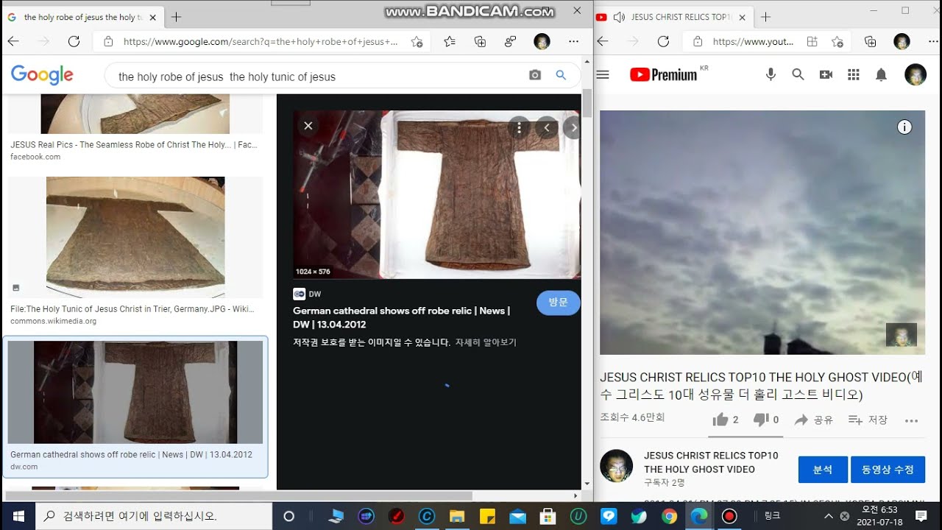Viewport: 942px width, 530px height.
Task: Open the YouTube hamburger guide menu
Action: click(x=603, y=74)
